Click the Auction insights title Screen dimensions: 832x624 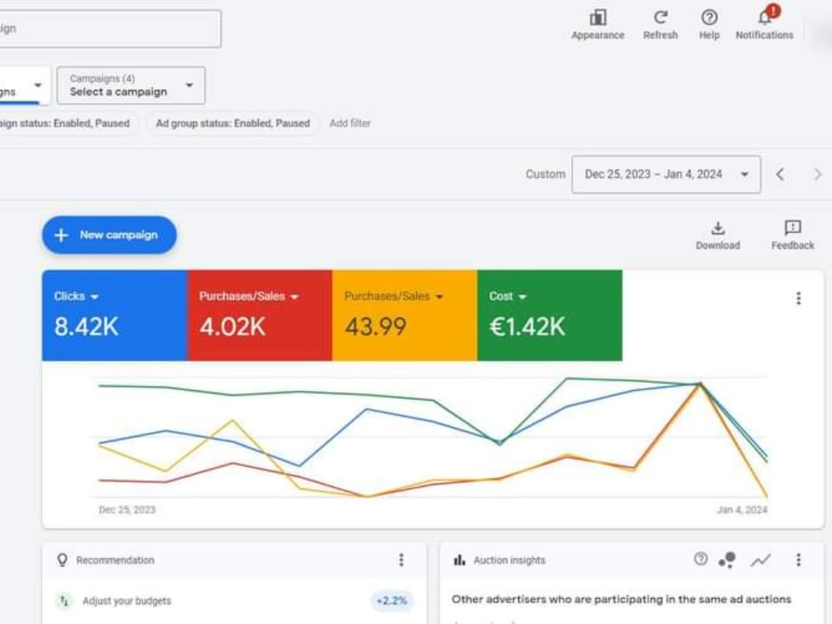click(509, 560)
